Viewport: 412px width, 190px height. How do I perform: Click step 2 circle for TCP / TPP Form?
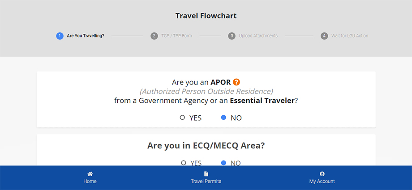click(x=154, y=36)
